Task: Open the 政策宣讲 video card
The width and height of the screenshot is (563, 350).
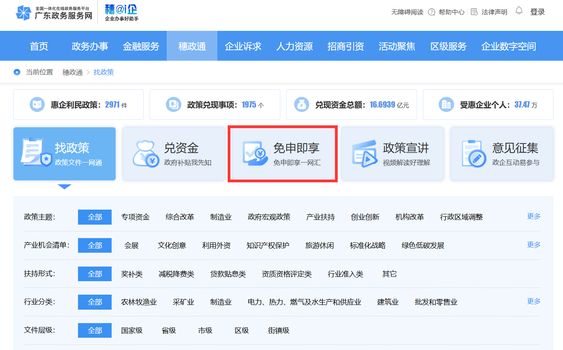Action: click(392, 154)
